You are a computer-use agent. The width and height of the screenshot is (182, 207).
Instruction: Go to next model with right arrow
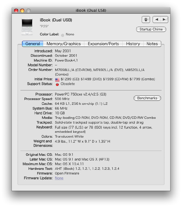click(164, 19)
